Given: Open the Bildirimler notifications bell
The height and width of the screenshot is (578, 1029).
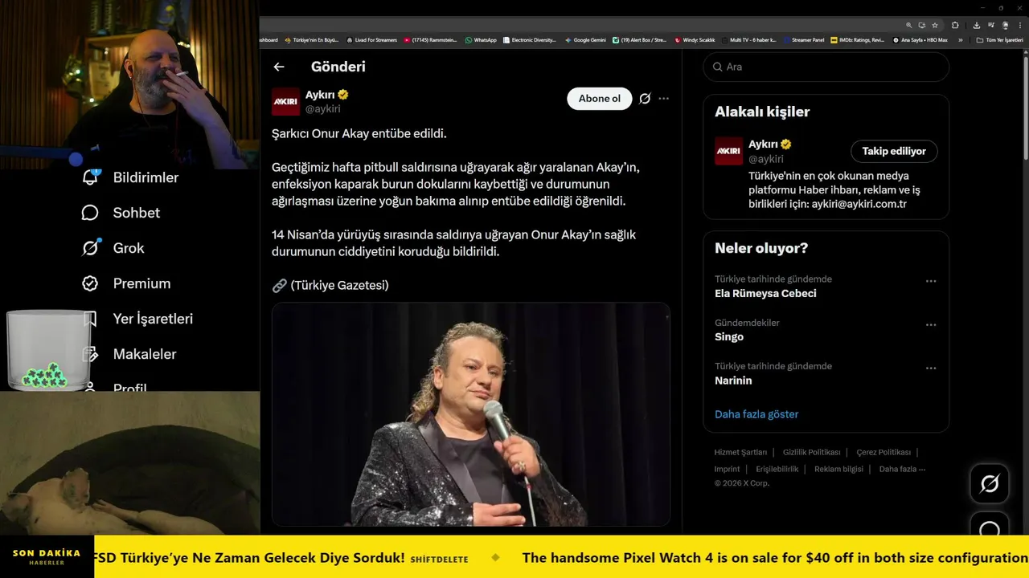Looking at the screenshot, I should [x=91, y=177].
